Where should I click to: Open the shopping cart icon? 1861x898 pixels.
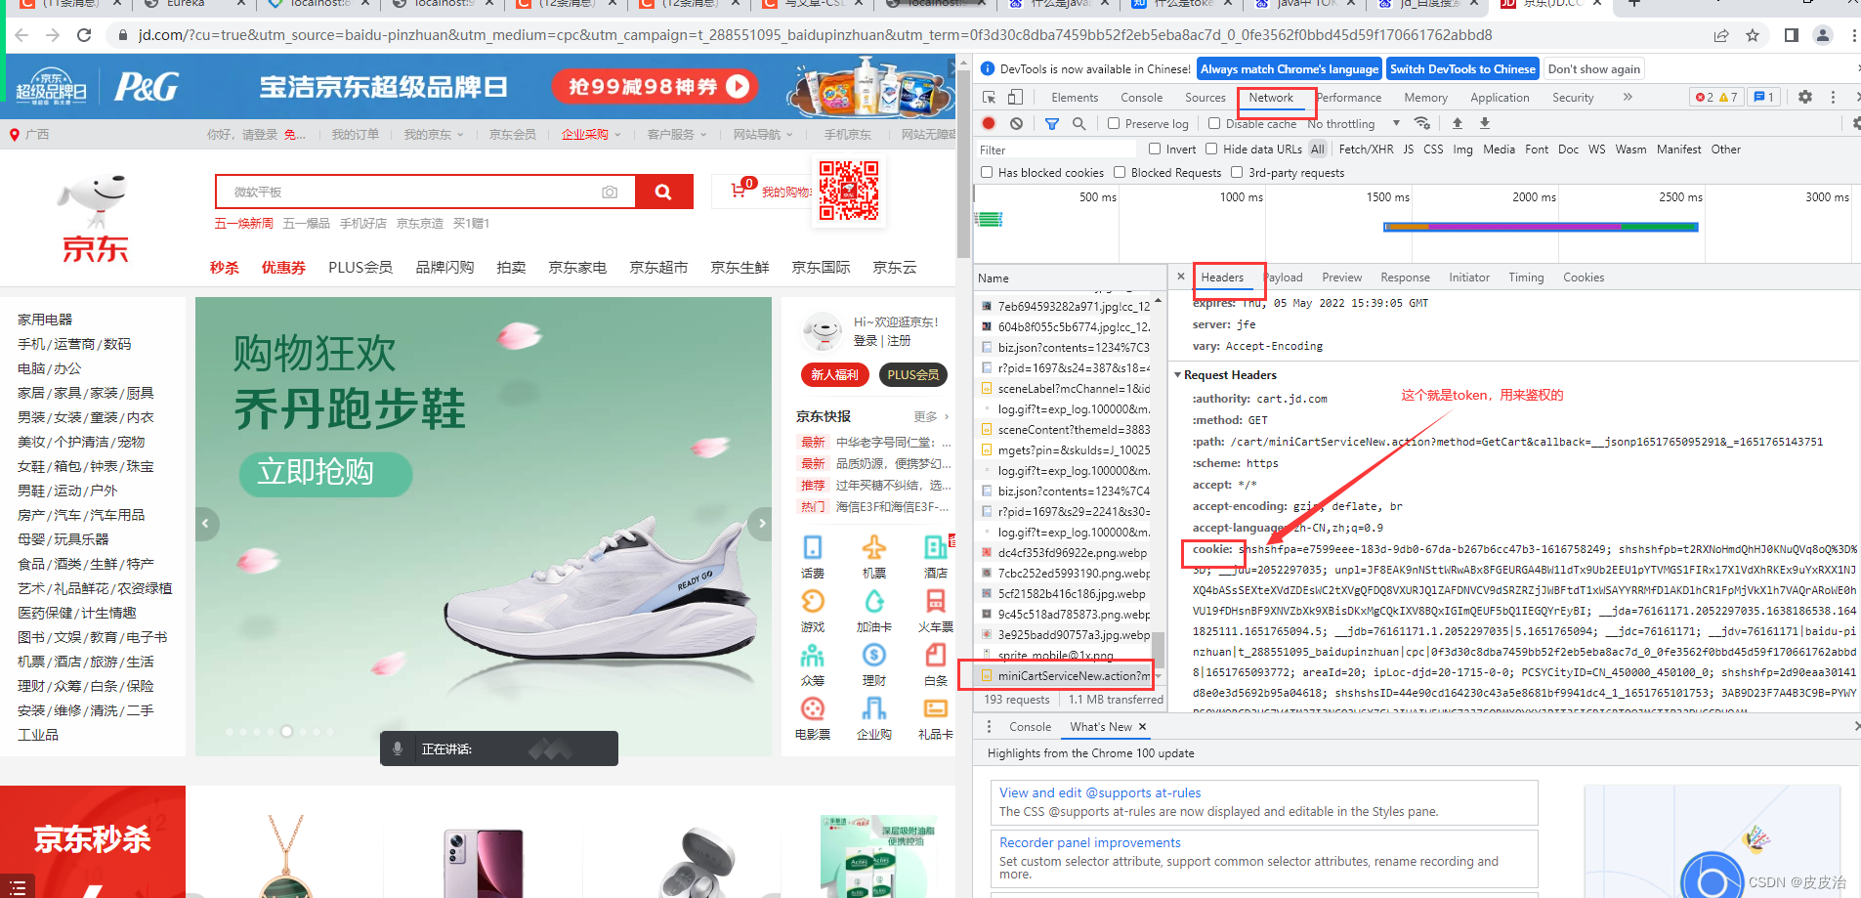740,189
